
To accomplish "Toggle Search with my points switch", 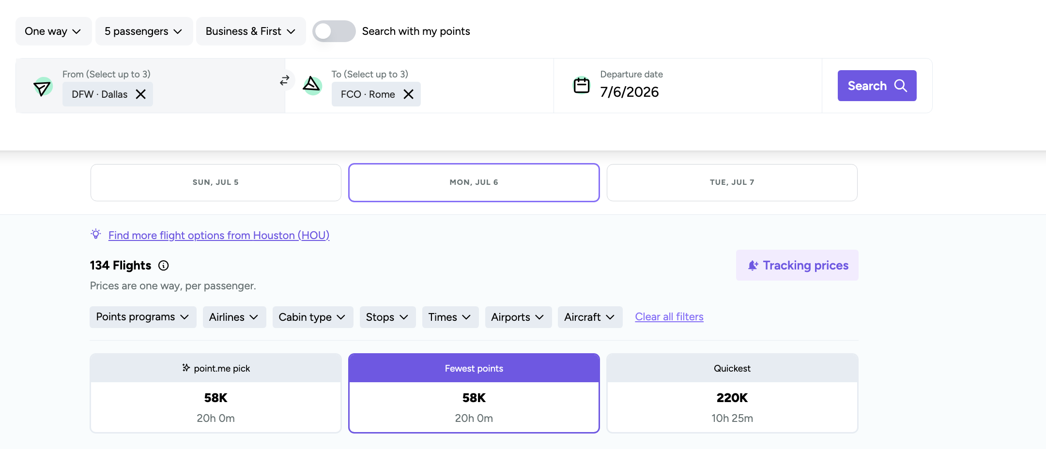I will [x=334, y=31].
